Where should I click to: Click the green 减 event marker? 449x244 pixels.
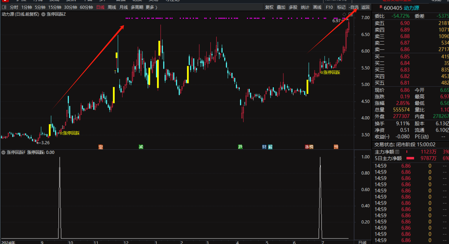tap(141, 147)
